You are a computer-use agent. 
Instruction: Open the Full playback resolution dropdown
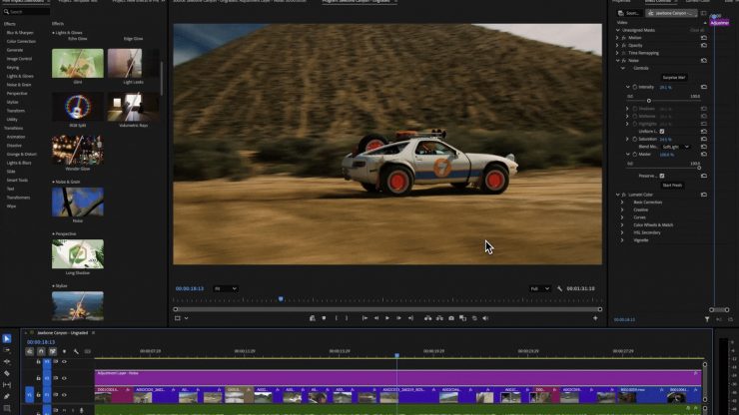[x=539, y=288]
